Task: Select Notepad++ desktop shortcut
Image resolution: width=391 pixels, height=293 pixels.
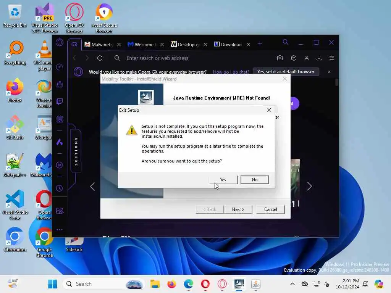Action: (x=15, y=165)
